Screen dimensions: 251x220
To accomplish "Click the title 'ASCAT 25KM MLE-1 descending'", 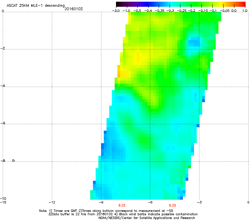I will (36, 5).
